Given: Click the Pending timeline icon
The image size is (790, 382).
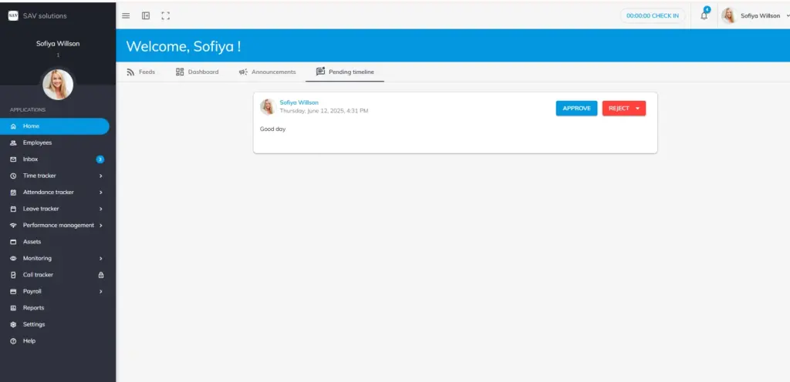Looking at the screenshot, I should coord(320,72).
